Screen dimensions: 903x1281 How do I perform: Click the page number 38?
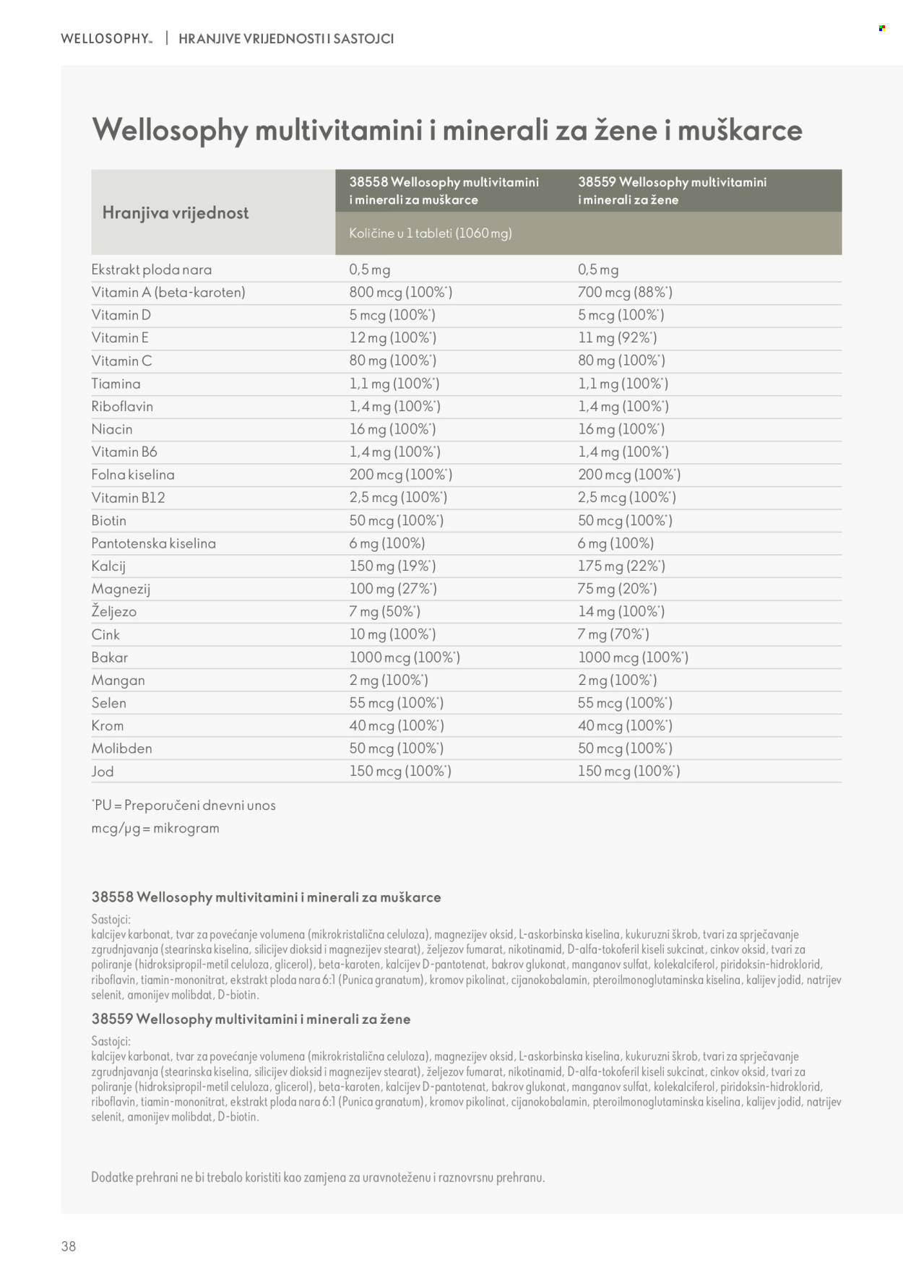(x=69, y=1246)
